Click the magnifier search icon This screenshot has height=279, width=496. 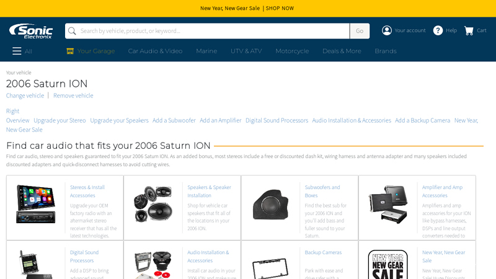coord(72,30)
